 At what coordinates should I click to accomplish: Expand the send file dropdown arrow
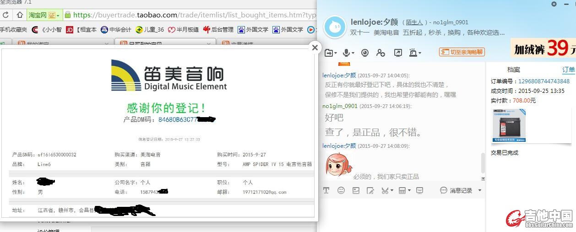click(335, 53)
